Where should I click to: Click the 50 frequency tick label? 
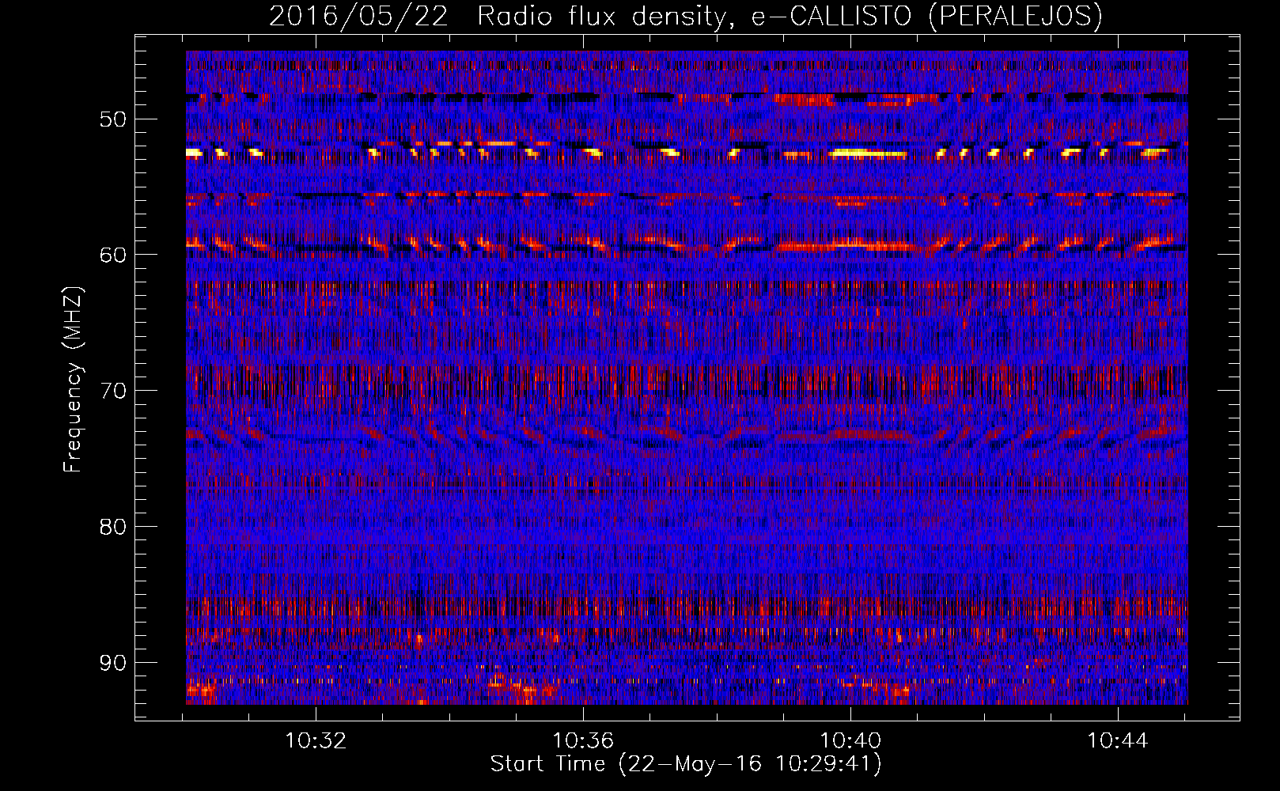113,119
